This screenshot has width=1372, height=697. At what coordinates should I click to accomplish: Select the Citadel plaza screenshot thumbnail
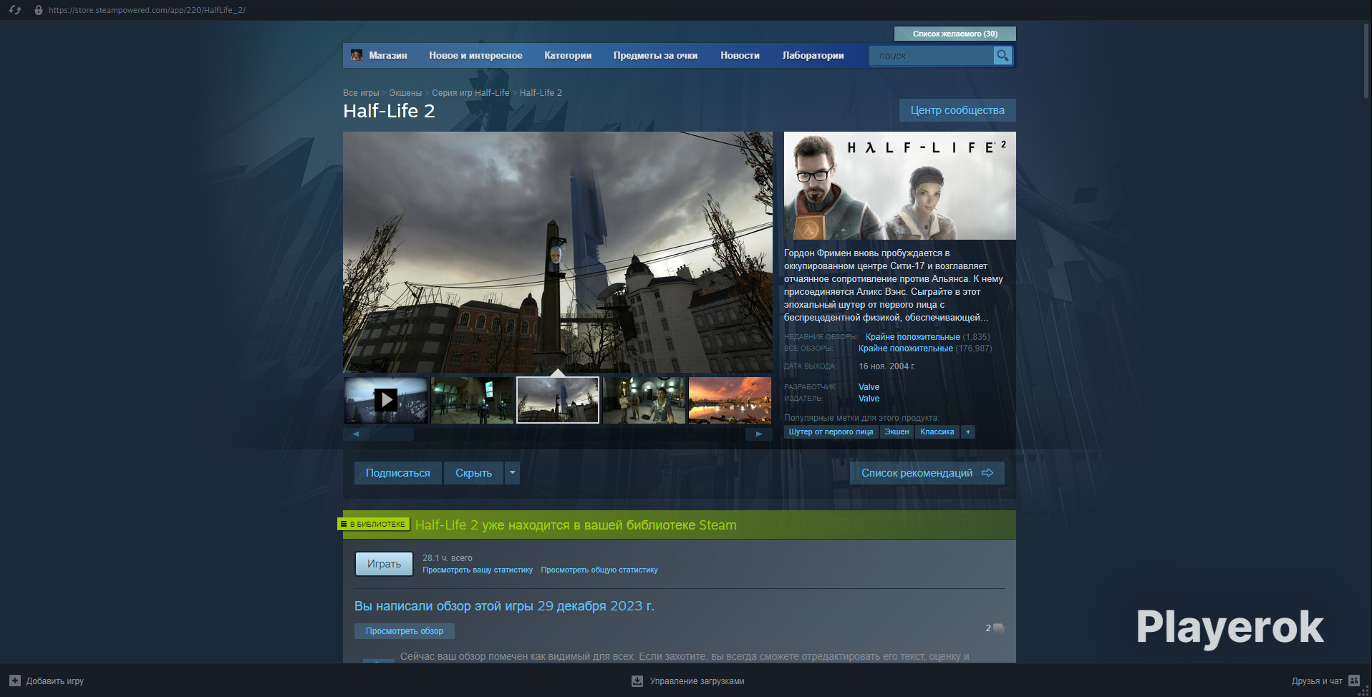[x=558, y=400]
